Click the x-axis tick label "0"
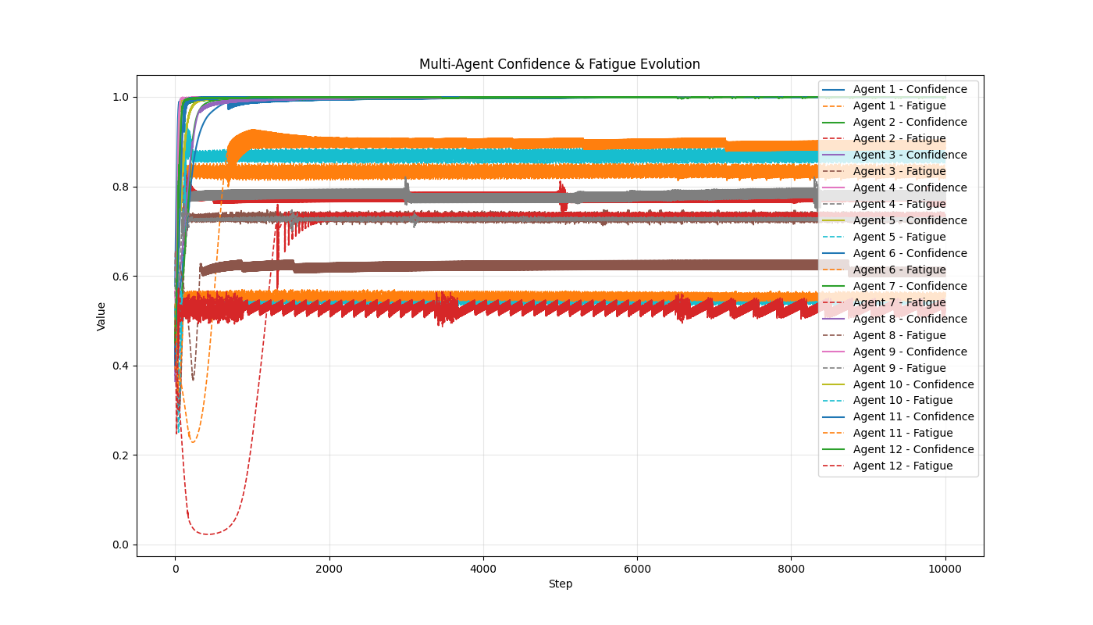Screen dimensions: 1093x625 coord(175,569)
